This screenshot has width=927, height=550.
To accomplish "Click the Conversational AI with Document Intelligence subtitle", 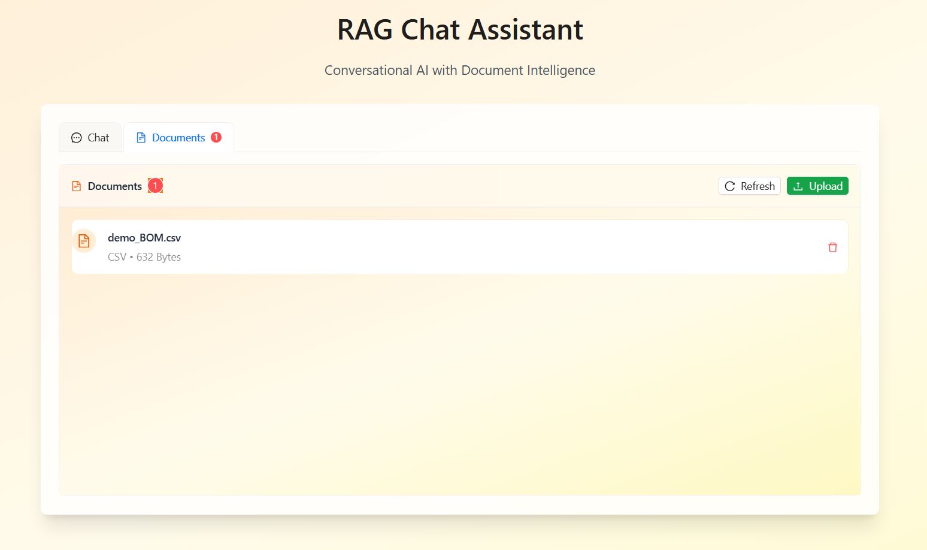I will click(460, 70).
